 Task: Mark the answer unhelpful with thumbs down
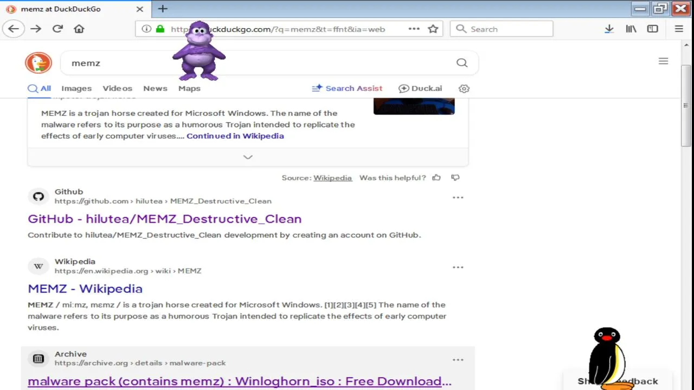pyautogui.click(x=455, y=178)
